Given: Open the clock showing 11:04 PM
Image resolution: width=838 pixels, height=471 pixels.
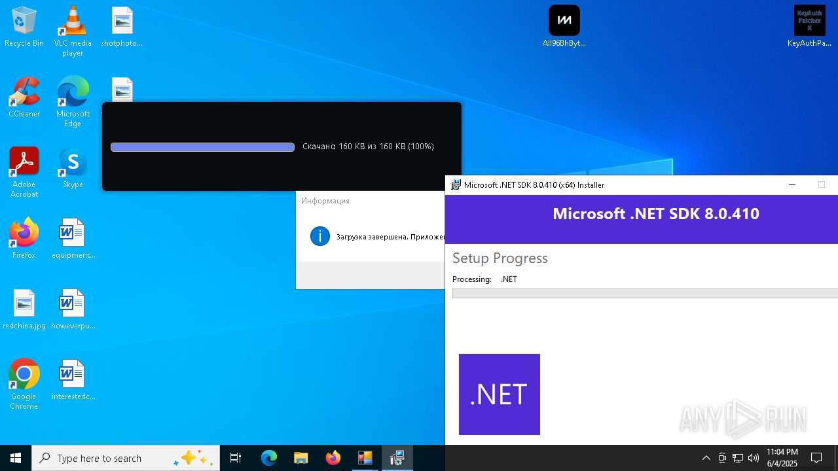Looking at the screenshot, I should pyautogui.click(x=782, y=458).
